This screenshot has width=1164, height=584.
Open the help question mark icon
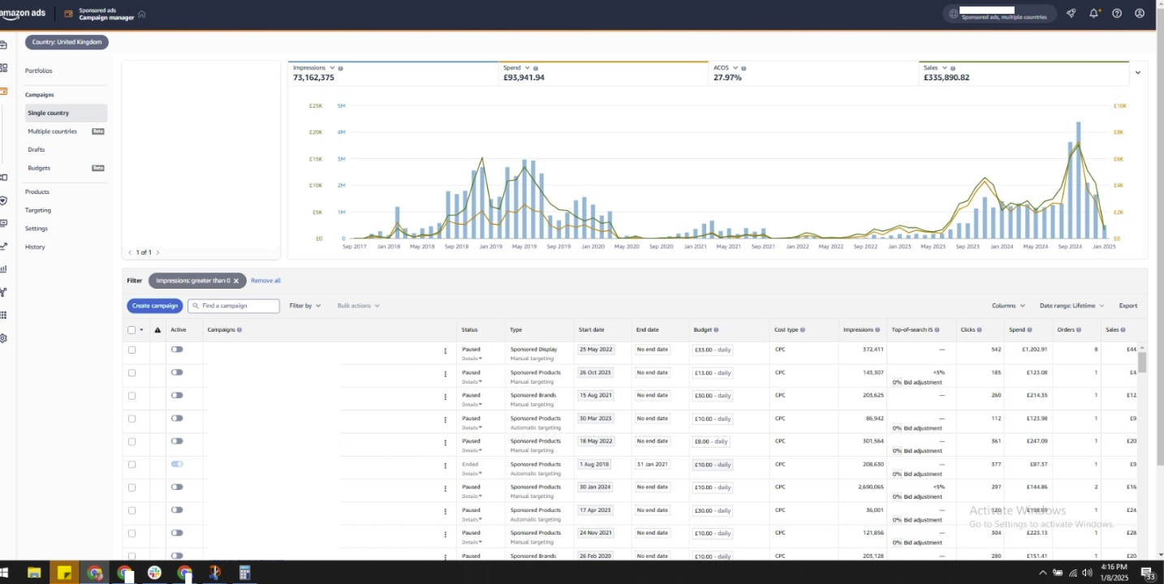click(x=1117, y=13)
